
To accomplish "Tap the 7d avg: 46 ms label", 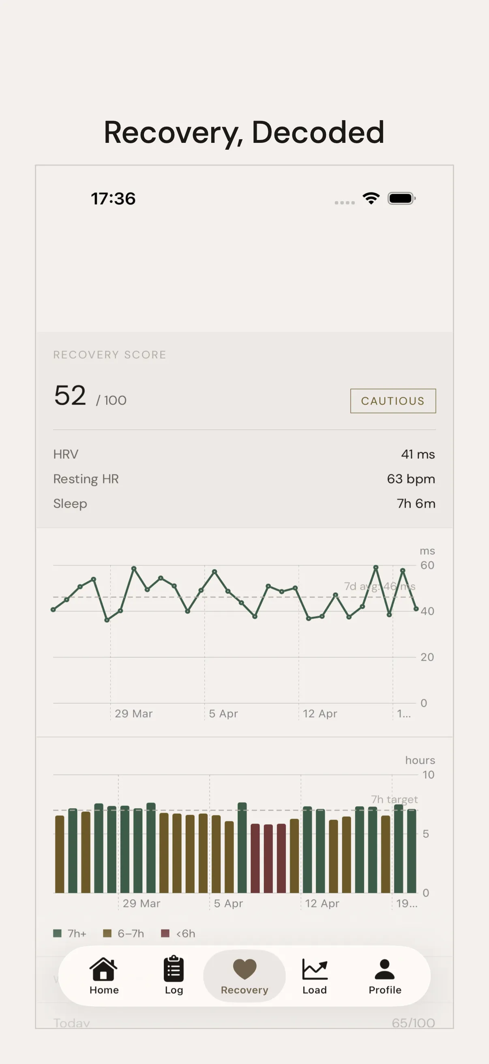I will (x=380, y=586).
